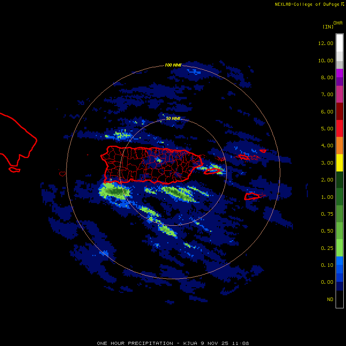Click the 0.10 legend value
The width and height of the screenshot is (346, 346).
tap(327, 265)
